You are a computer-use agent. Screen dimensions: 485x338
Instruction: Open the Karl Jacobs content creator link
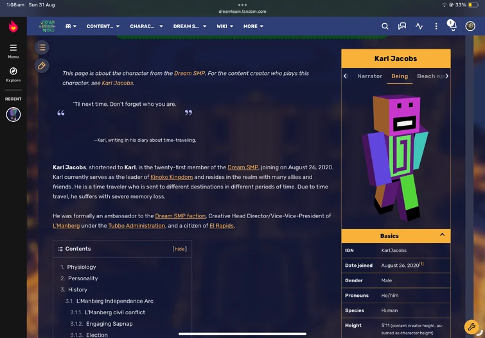coord(117,83)
